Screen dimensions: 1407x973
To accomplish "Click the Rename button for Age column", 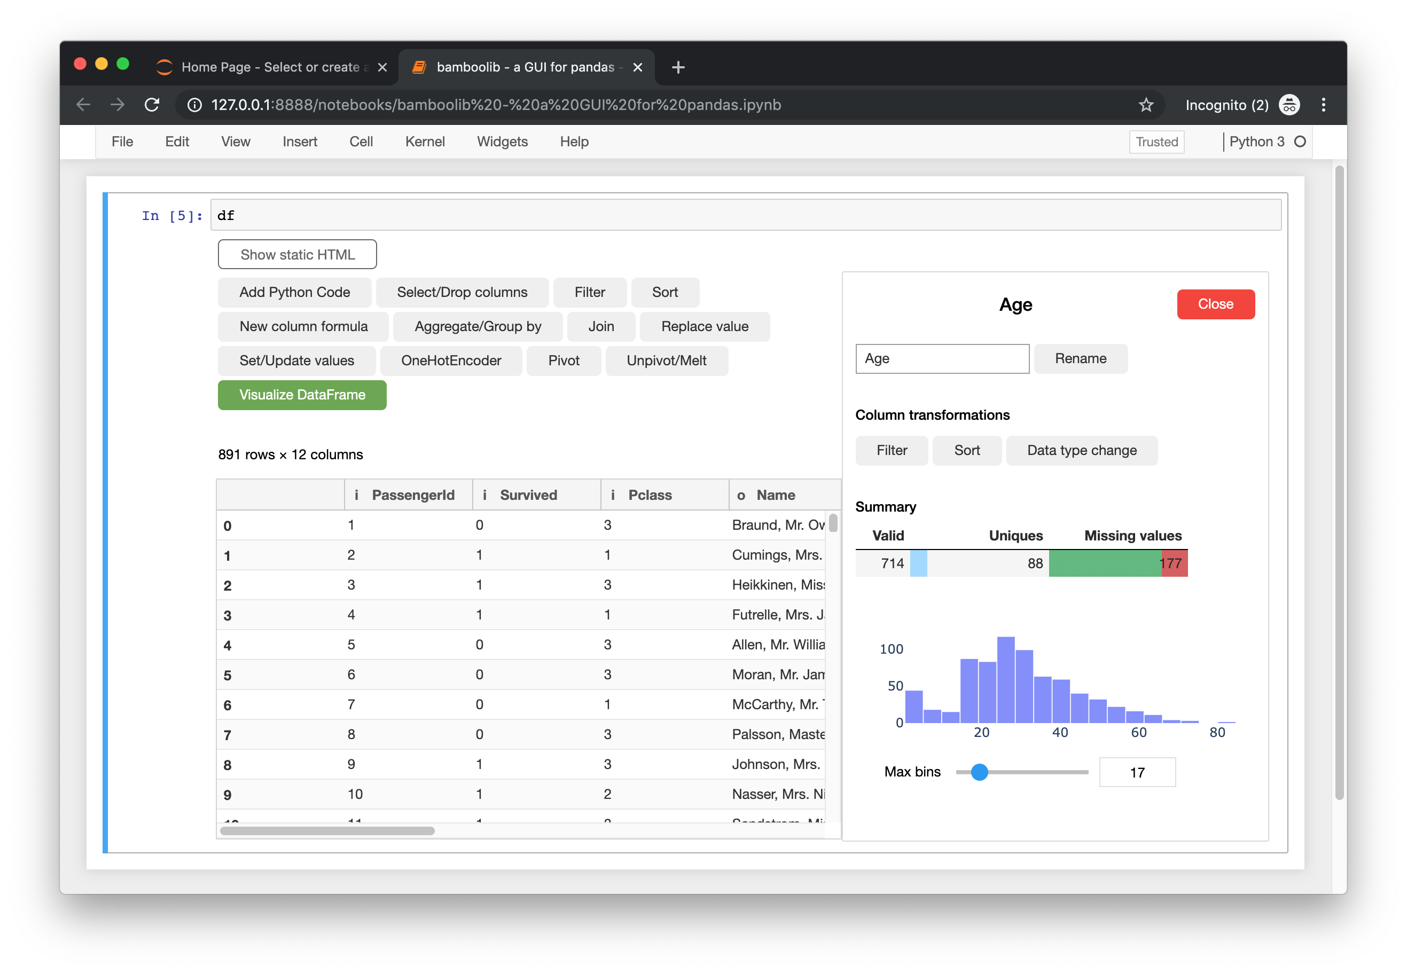I will tap(1082, 358).
